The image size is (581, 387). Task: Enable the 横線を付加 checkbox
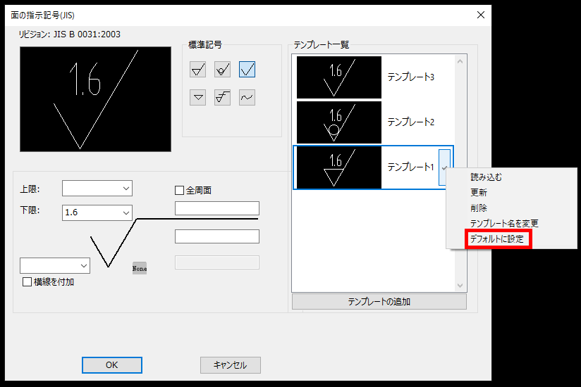click(x=27, y=282)
